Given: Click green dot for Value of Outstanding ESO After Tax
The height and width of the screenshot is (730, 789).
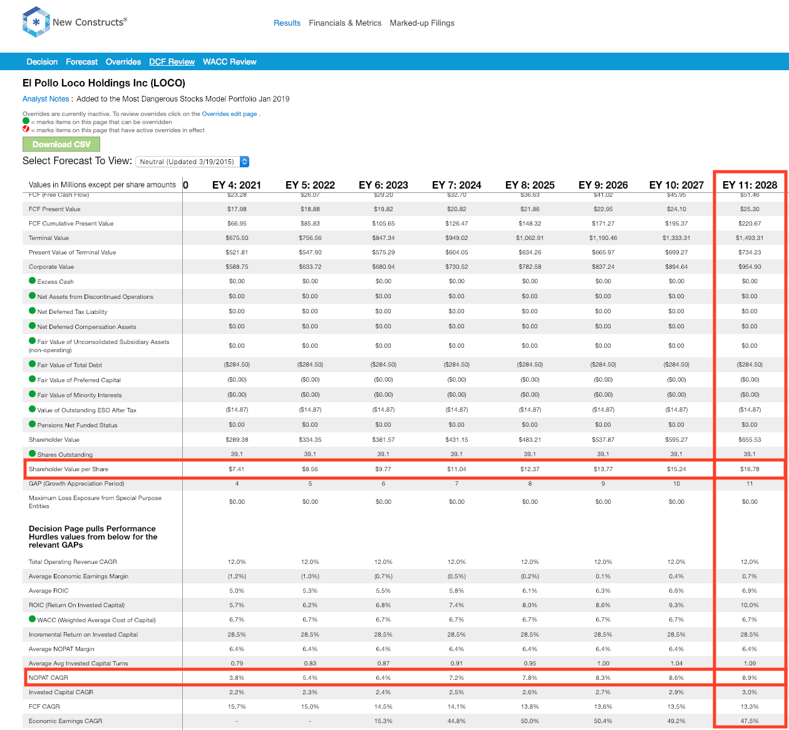Looking at the screenshot, I should pyautogui.click(x=33, y=409).
